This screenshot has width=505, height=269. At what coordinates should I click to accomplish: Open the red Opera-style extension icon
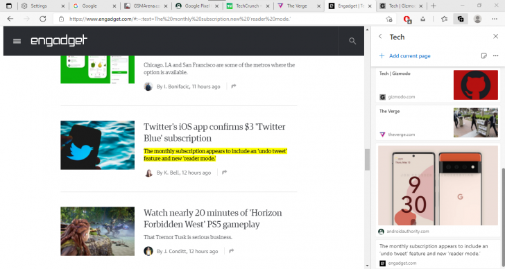(407, 19)
